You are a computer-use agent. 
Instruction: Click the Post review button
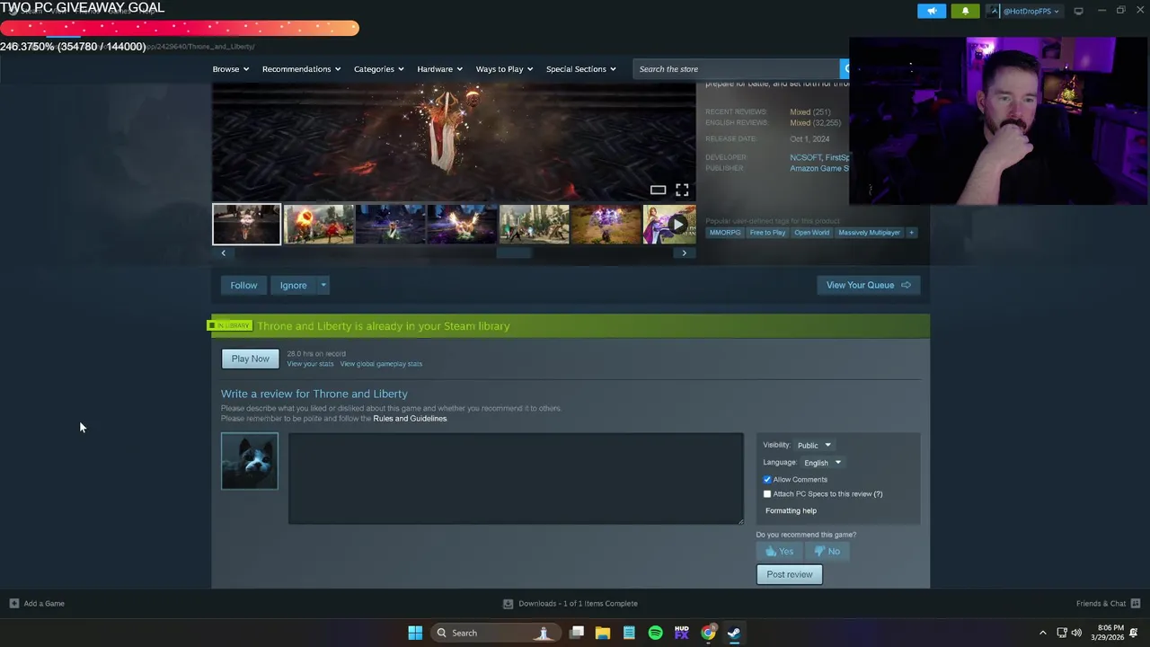click(789, 574)
